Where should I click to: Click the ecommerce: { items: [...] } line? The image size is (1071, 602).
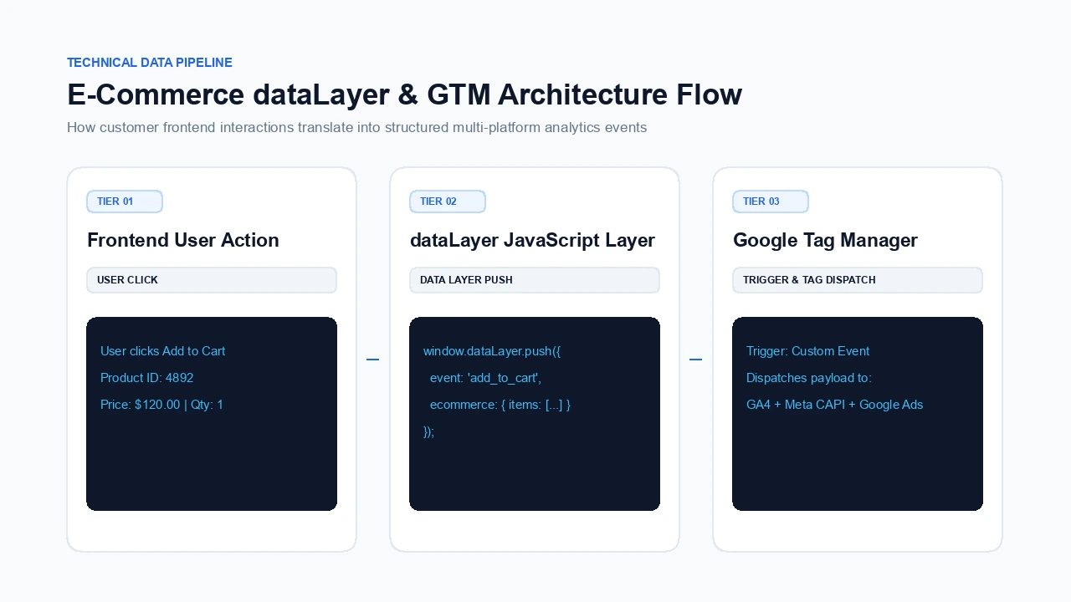pos(500,405)
